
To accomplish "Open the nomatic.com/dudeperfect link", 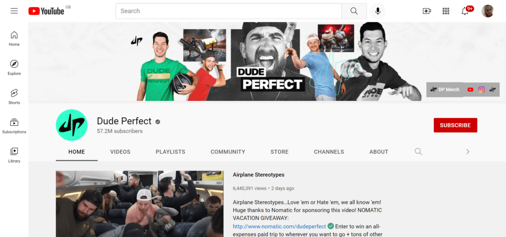I will coord(279,226).
